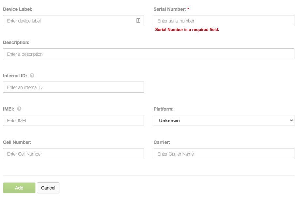Click the green Add button
This screenshot has height=197, width=298.
(x=19, y=188)
